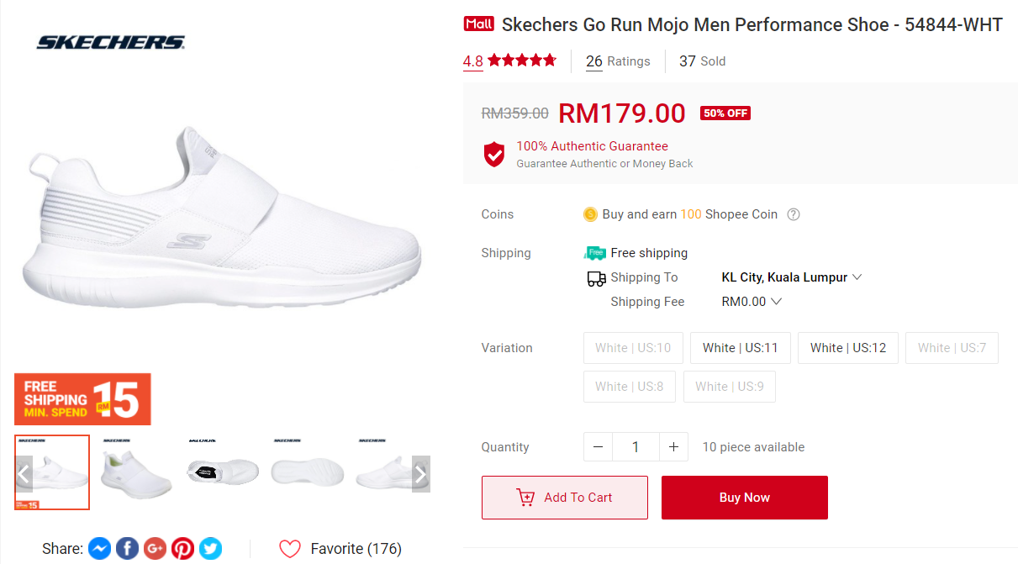
Task: Share product on Google Plus
Action: 155,549
